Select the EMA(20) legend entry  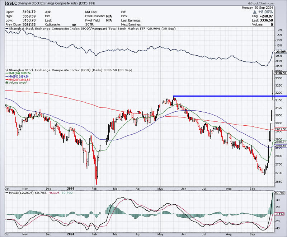pyautogui.click(x=18, y=73)
